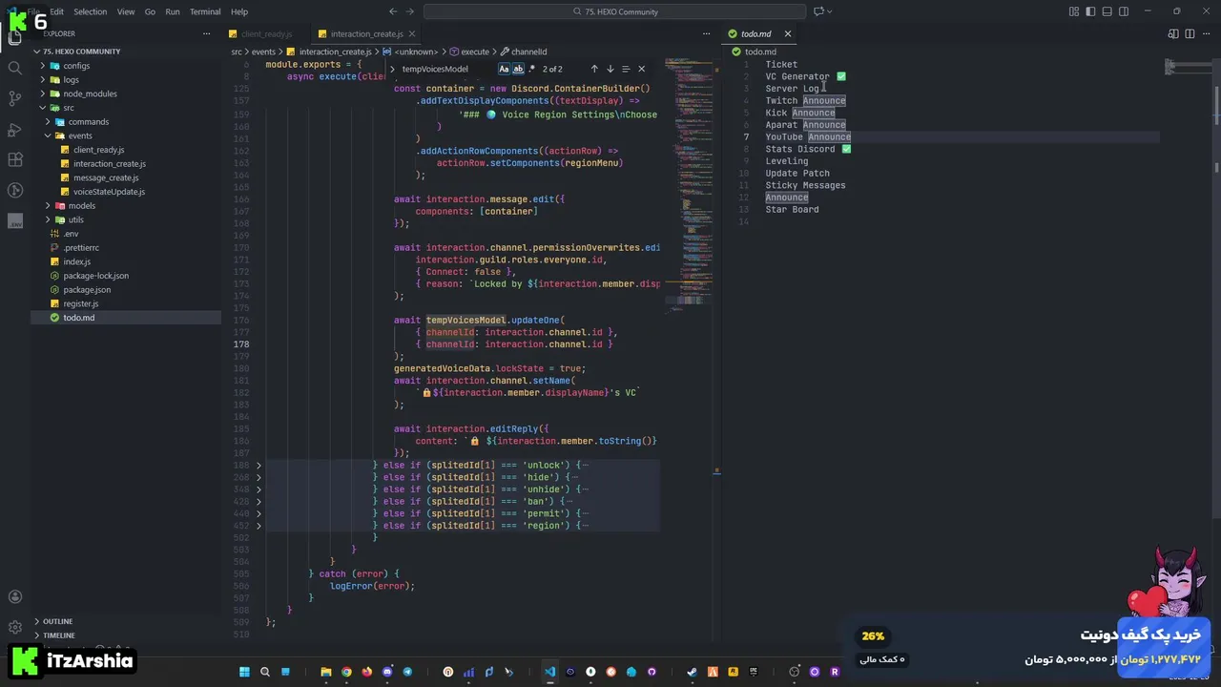Viewport: 1221px width, 687px height.
Task: Select register.js in the file tree
Action: (80, 303)
